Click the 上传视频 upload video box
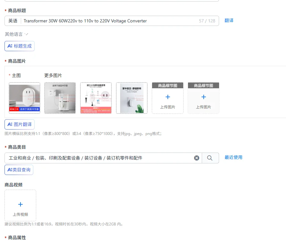Viewport: 286px width, 244px height. pyautogui.click(x=20, y=205)
